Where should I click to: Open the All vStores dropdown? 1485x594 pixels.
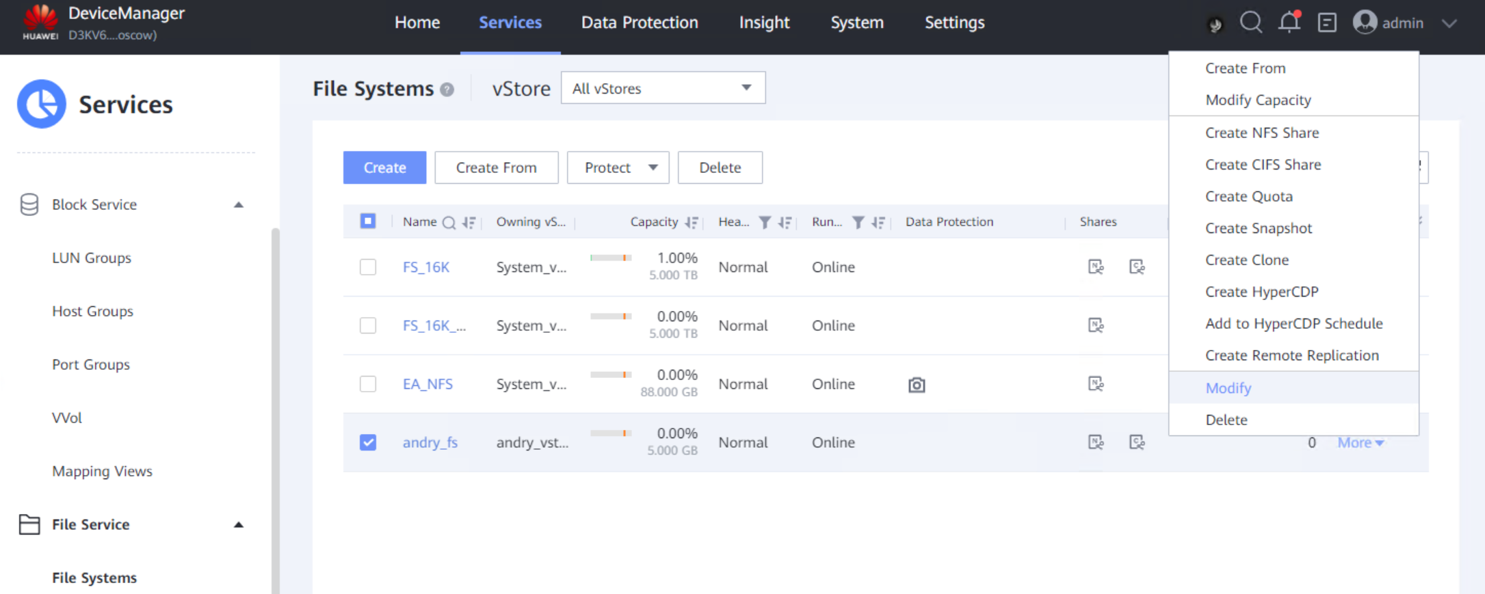click(662, 88)
